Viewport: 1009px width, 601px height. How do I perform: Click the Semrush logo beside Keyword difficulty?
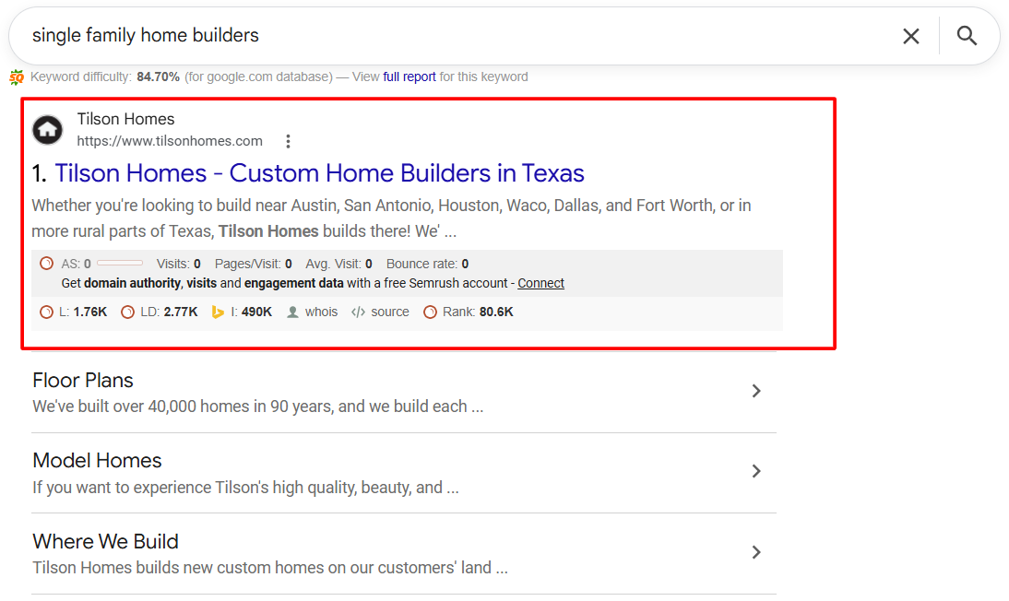pyautogui.click(x=17, y=77)
